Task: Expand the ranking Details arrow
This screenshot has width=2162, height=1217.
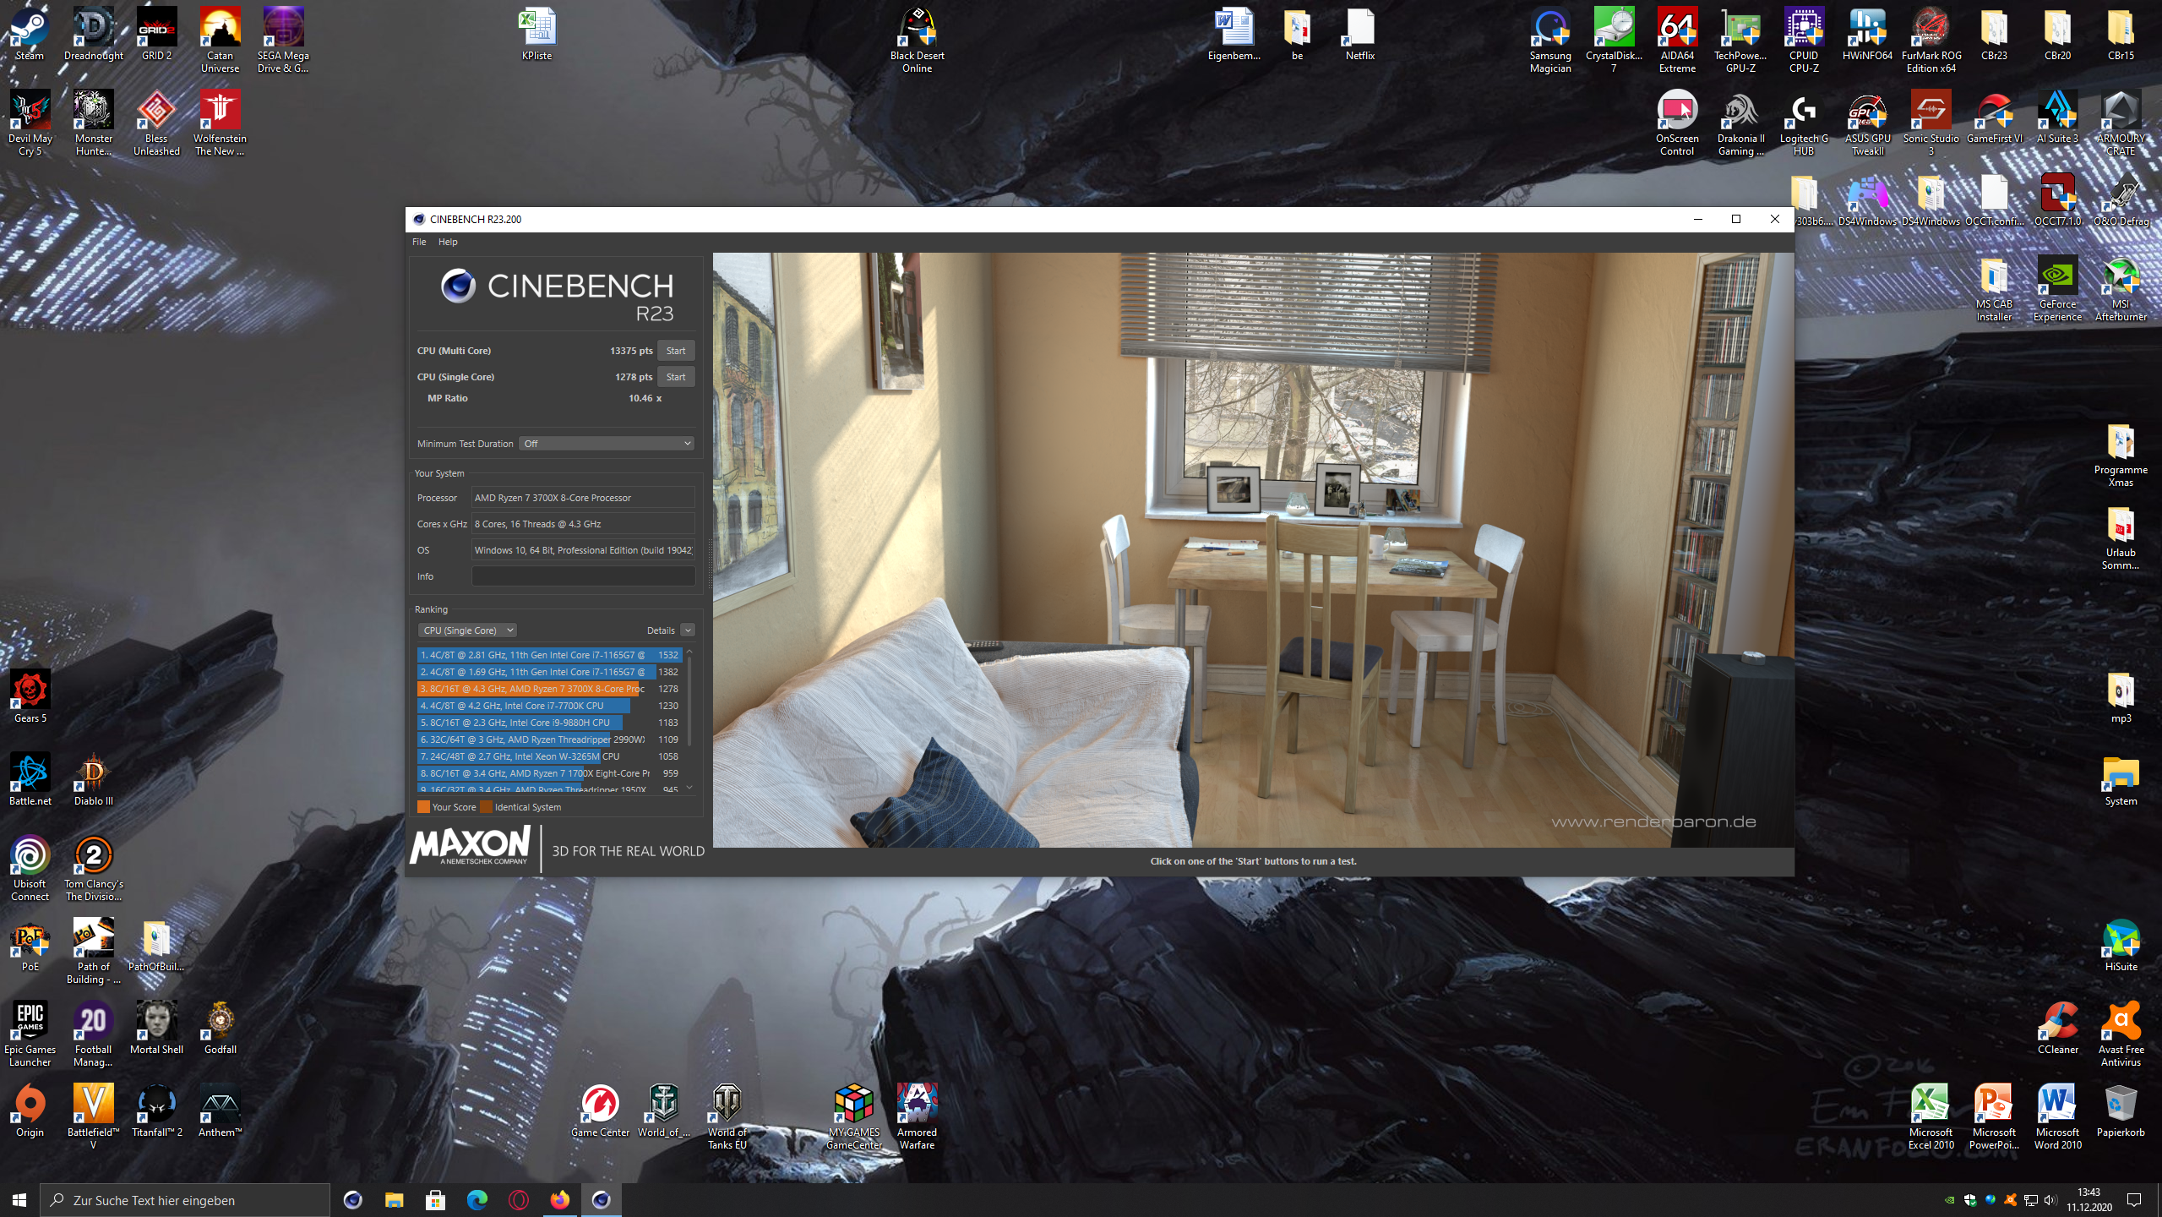Action: [x=688, y=630]
